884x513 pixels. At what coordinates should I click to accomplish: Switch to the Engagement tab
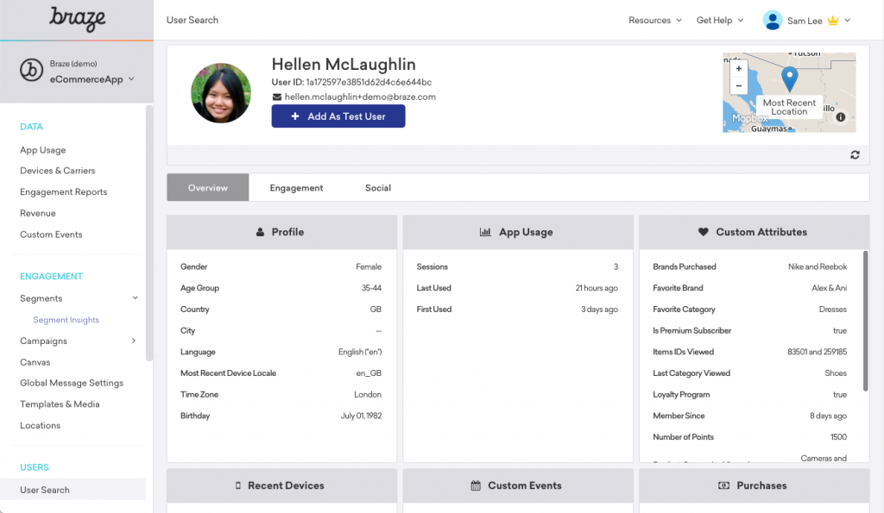pyautogui.click(x=296, y=187)
